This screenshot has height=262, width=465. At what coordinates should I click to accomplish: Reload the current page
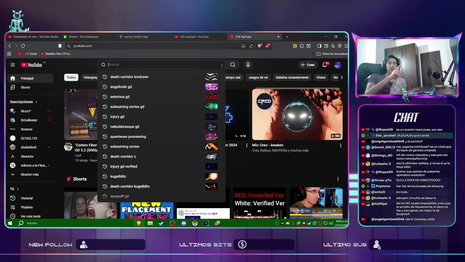23,46
